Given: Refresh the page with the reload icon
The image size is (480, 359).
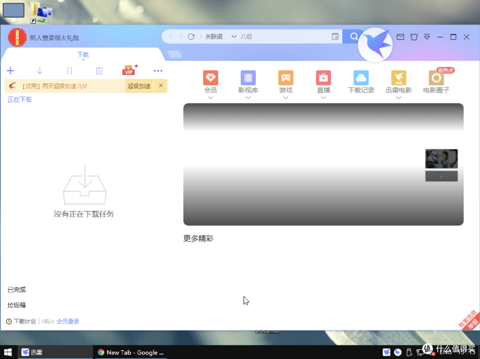Looking at the screenshot, I should 191,36.
